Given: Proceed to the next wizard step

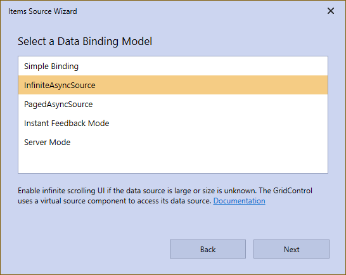Looking at the screenshot, I should tap(292, 249).
